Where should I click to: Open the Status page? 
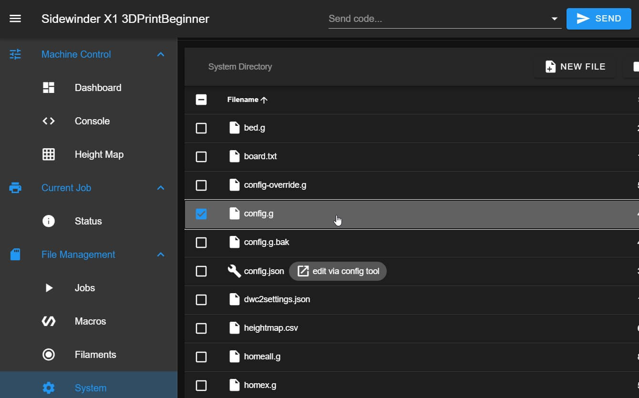pos(89,221)
